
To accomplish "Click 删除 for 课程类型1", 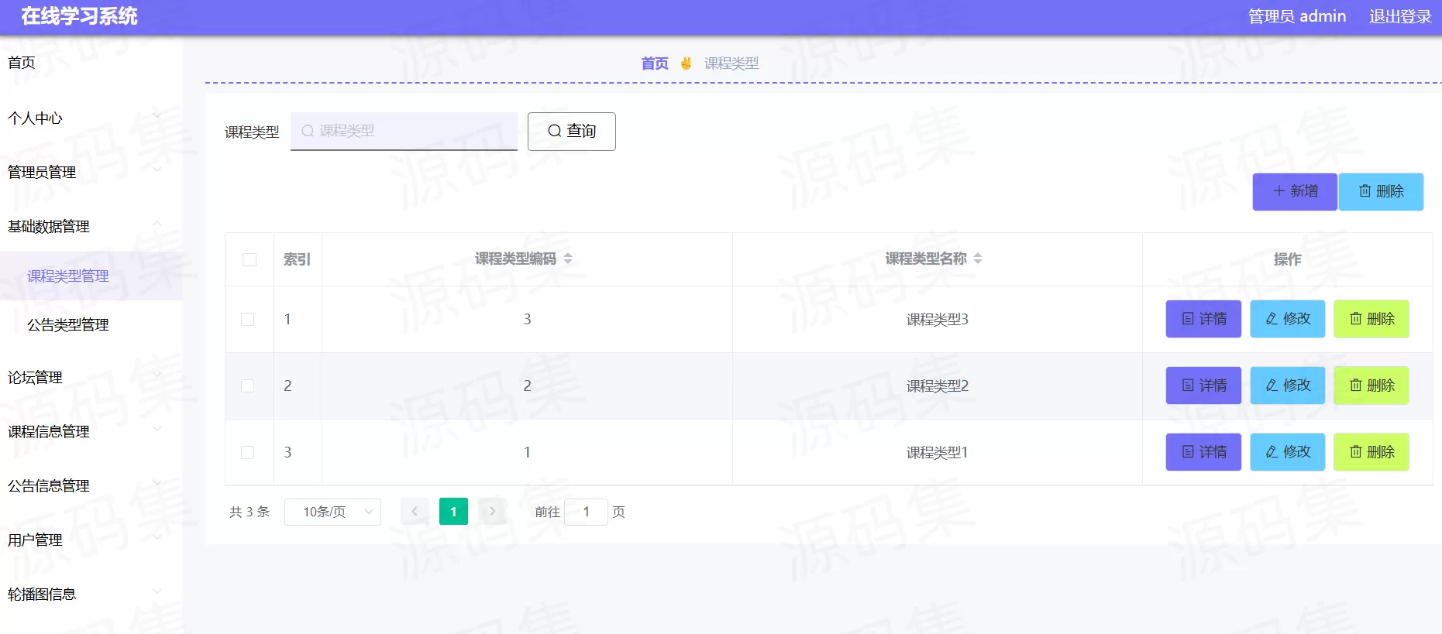I will point(1371,452).
